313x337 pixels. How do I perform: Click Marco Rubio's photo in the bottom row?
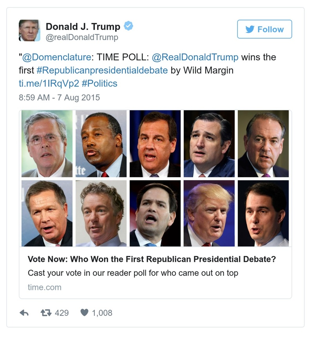pyautogui.click(x=154, y=214)
